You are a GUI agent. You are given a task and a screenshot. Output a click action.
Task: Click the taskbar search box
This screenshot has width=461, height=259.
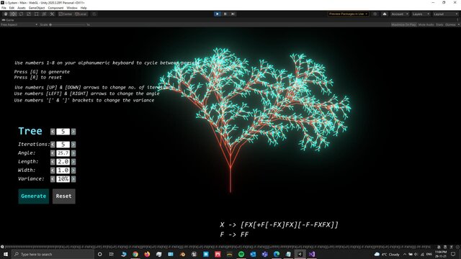(53, 254)
